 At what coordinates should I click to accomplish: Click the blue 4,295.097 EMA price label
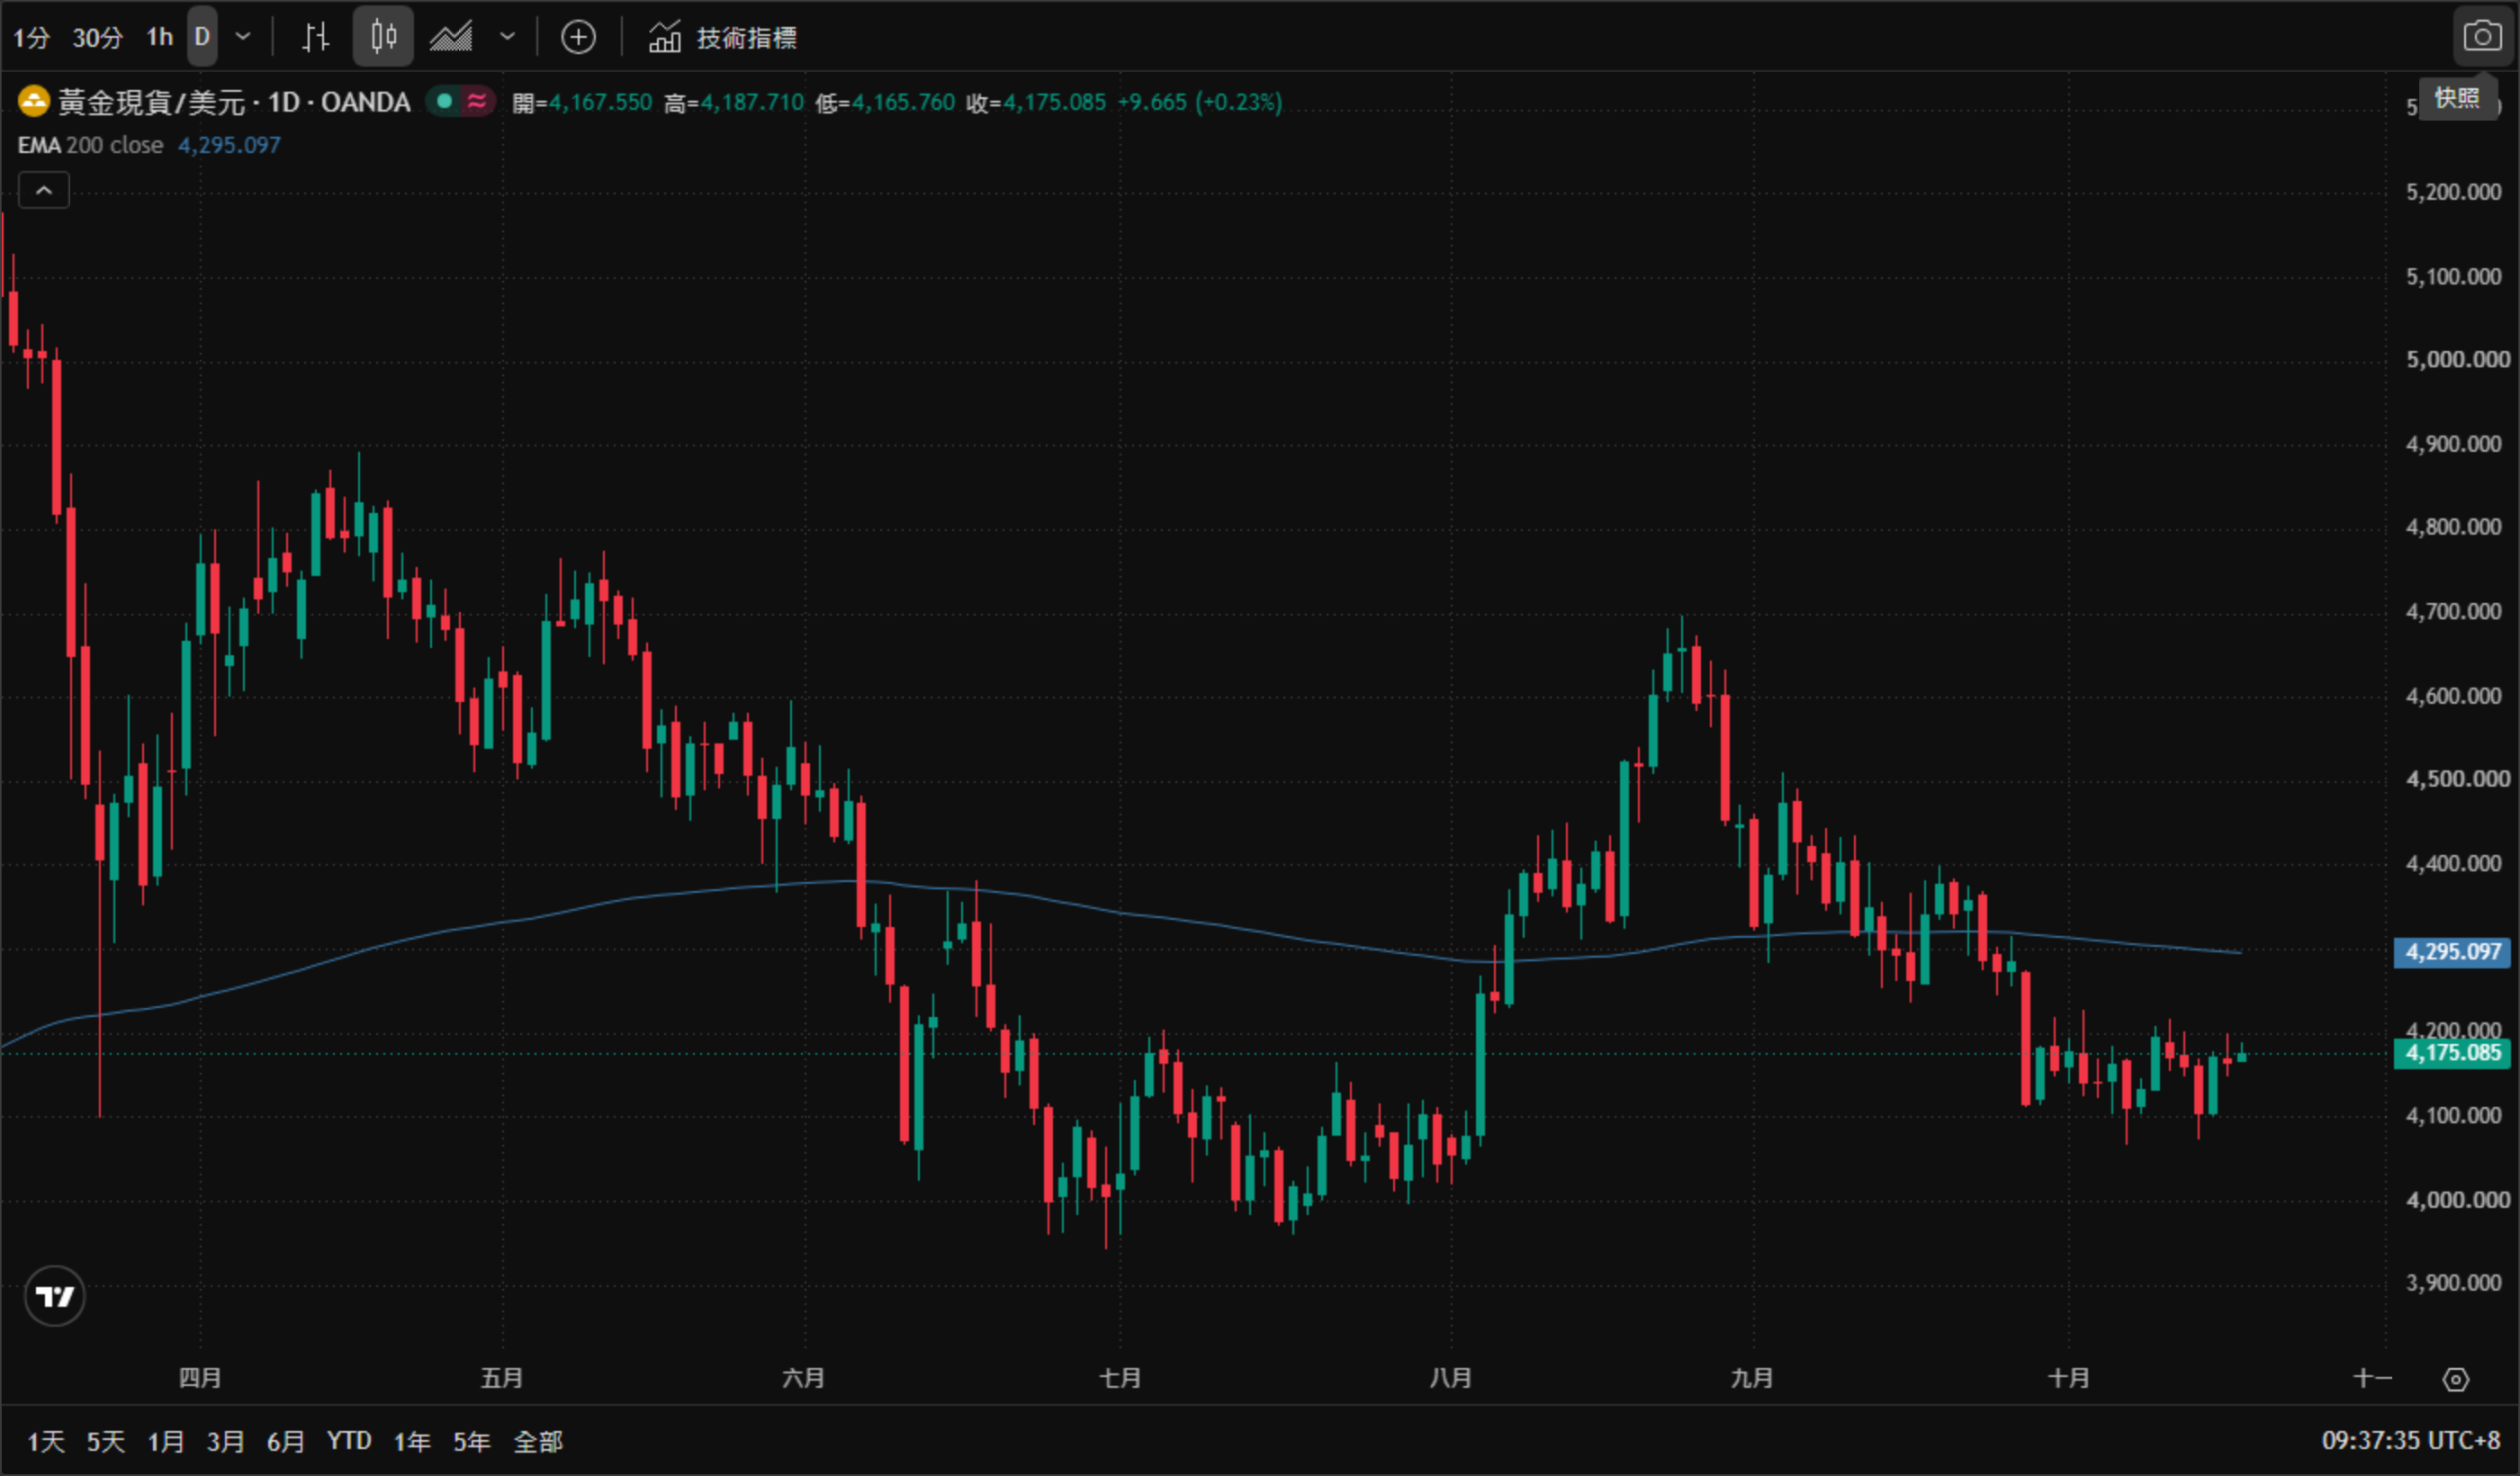[x=2452, y=952]
